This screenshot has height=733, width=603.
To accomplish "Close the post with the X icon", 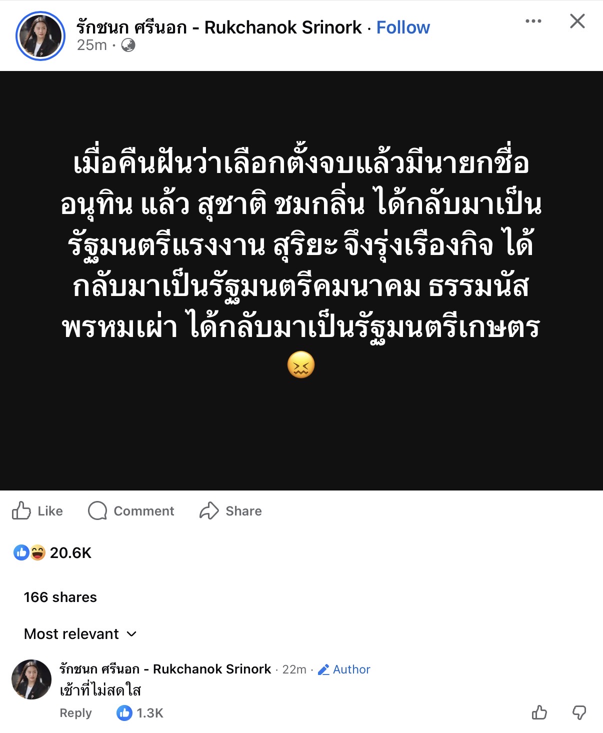I will pyautogui.click(x=577, y=21).
